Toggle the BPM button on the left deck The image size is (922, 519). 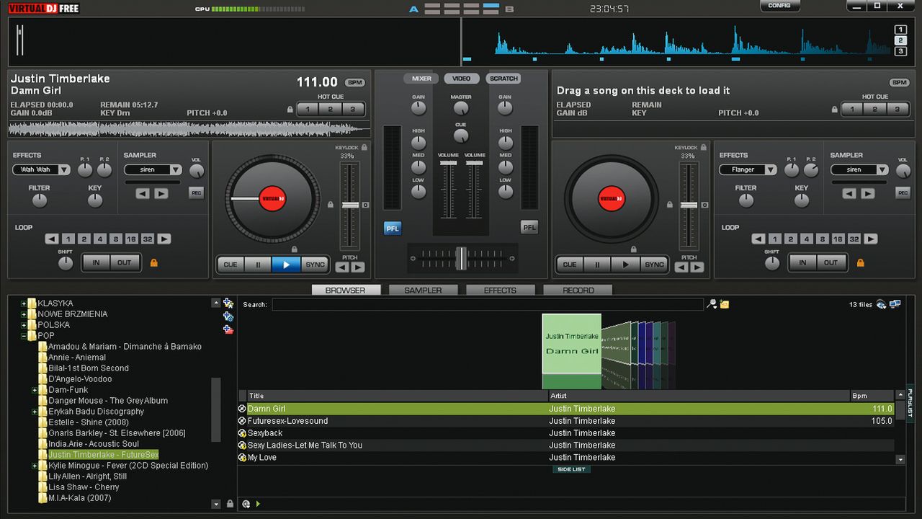(x=354, y=83)
